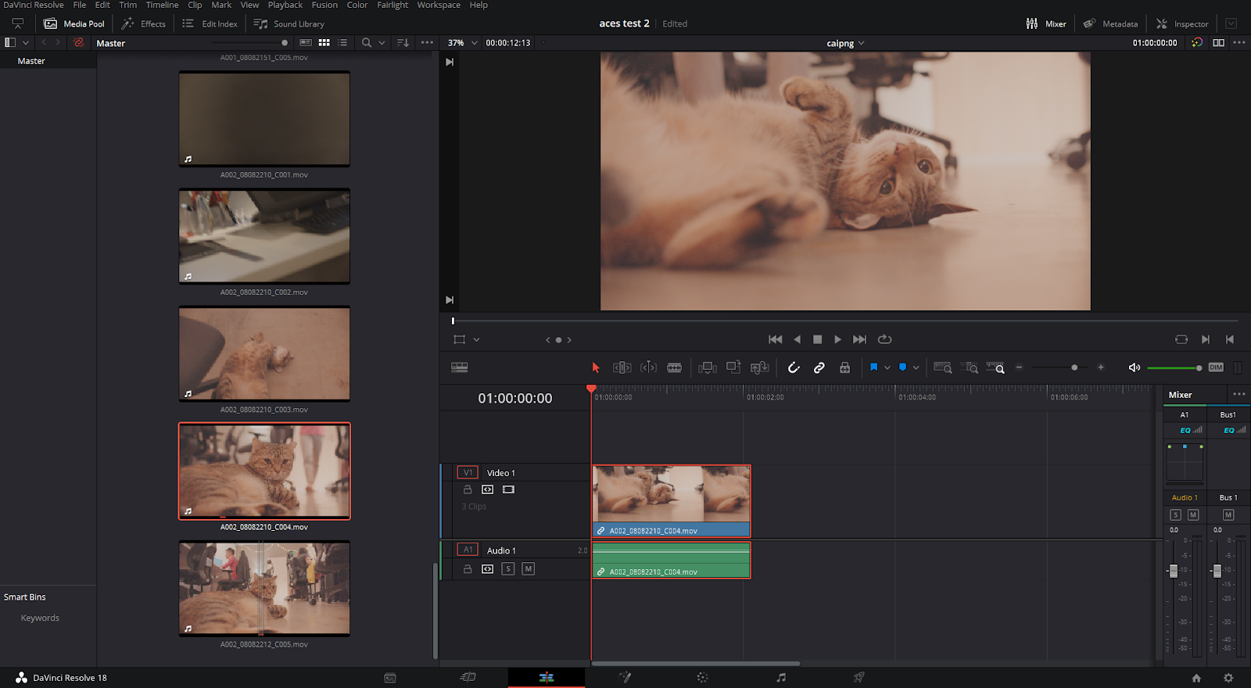Open Media Pool three-dot options menu
The width and height of the screenshot is (1251, 688).
[427, 43]
